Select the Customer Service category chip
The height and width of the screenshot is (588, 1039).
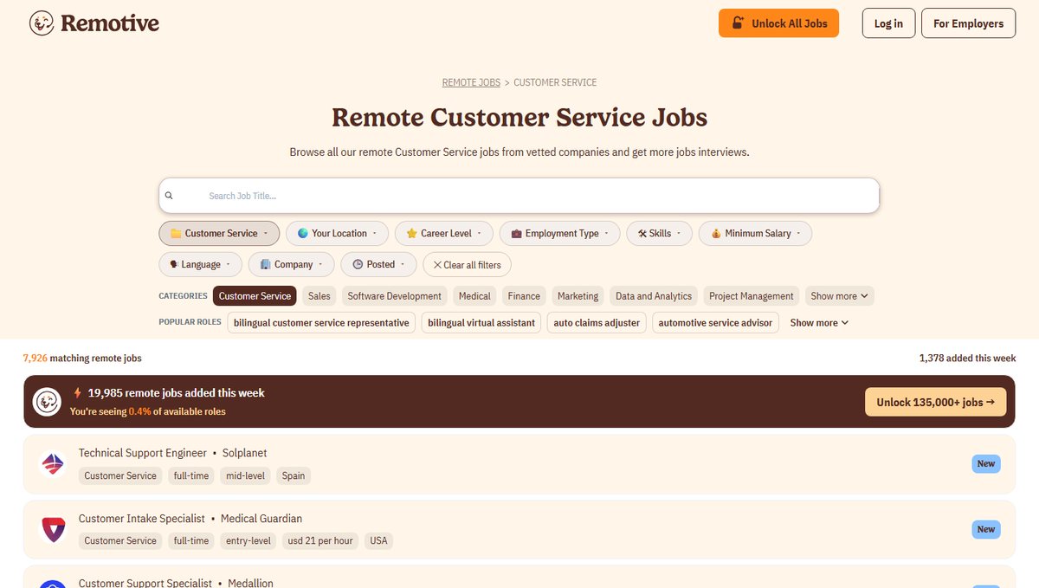tap(255, 296)
